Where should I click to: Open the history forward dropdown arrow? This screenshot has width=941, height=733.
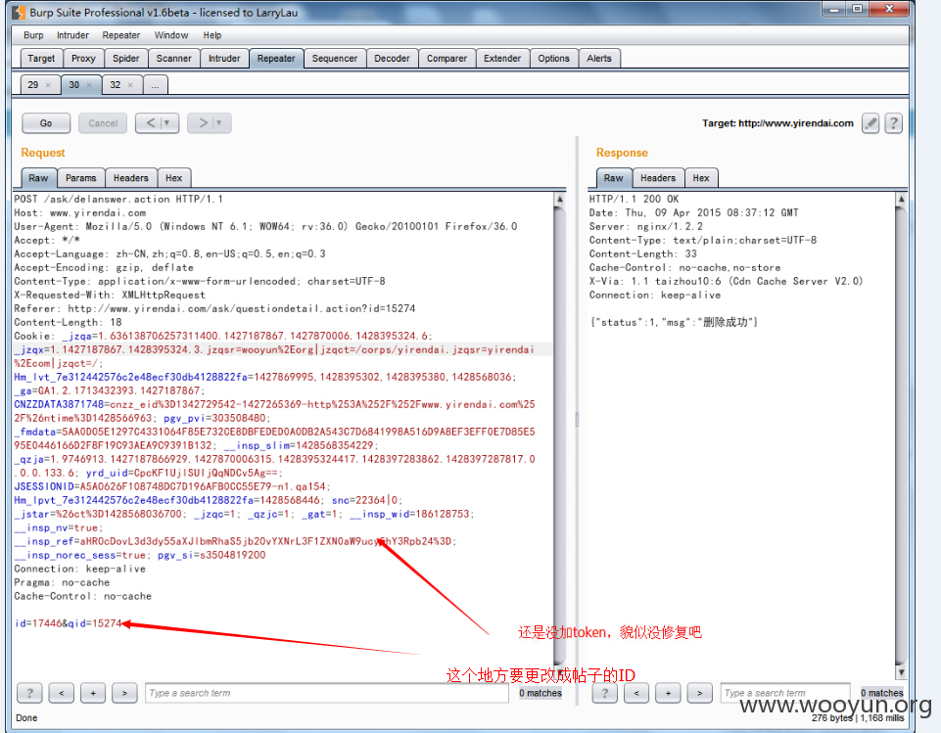click(219, 123)
